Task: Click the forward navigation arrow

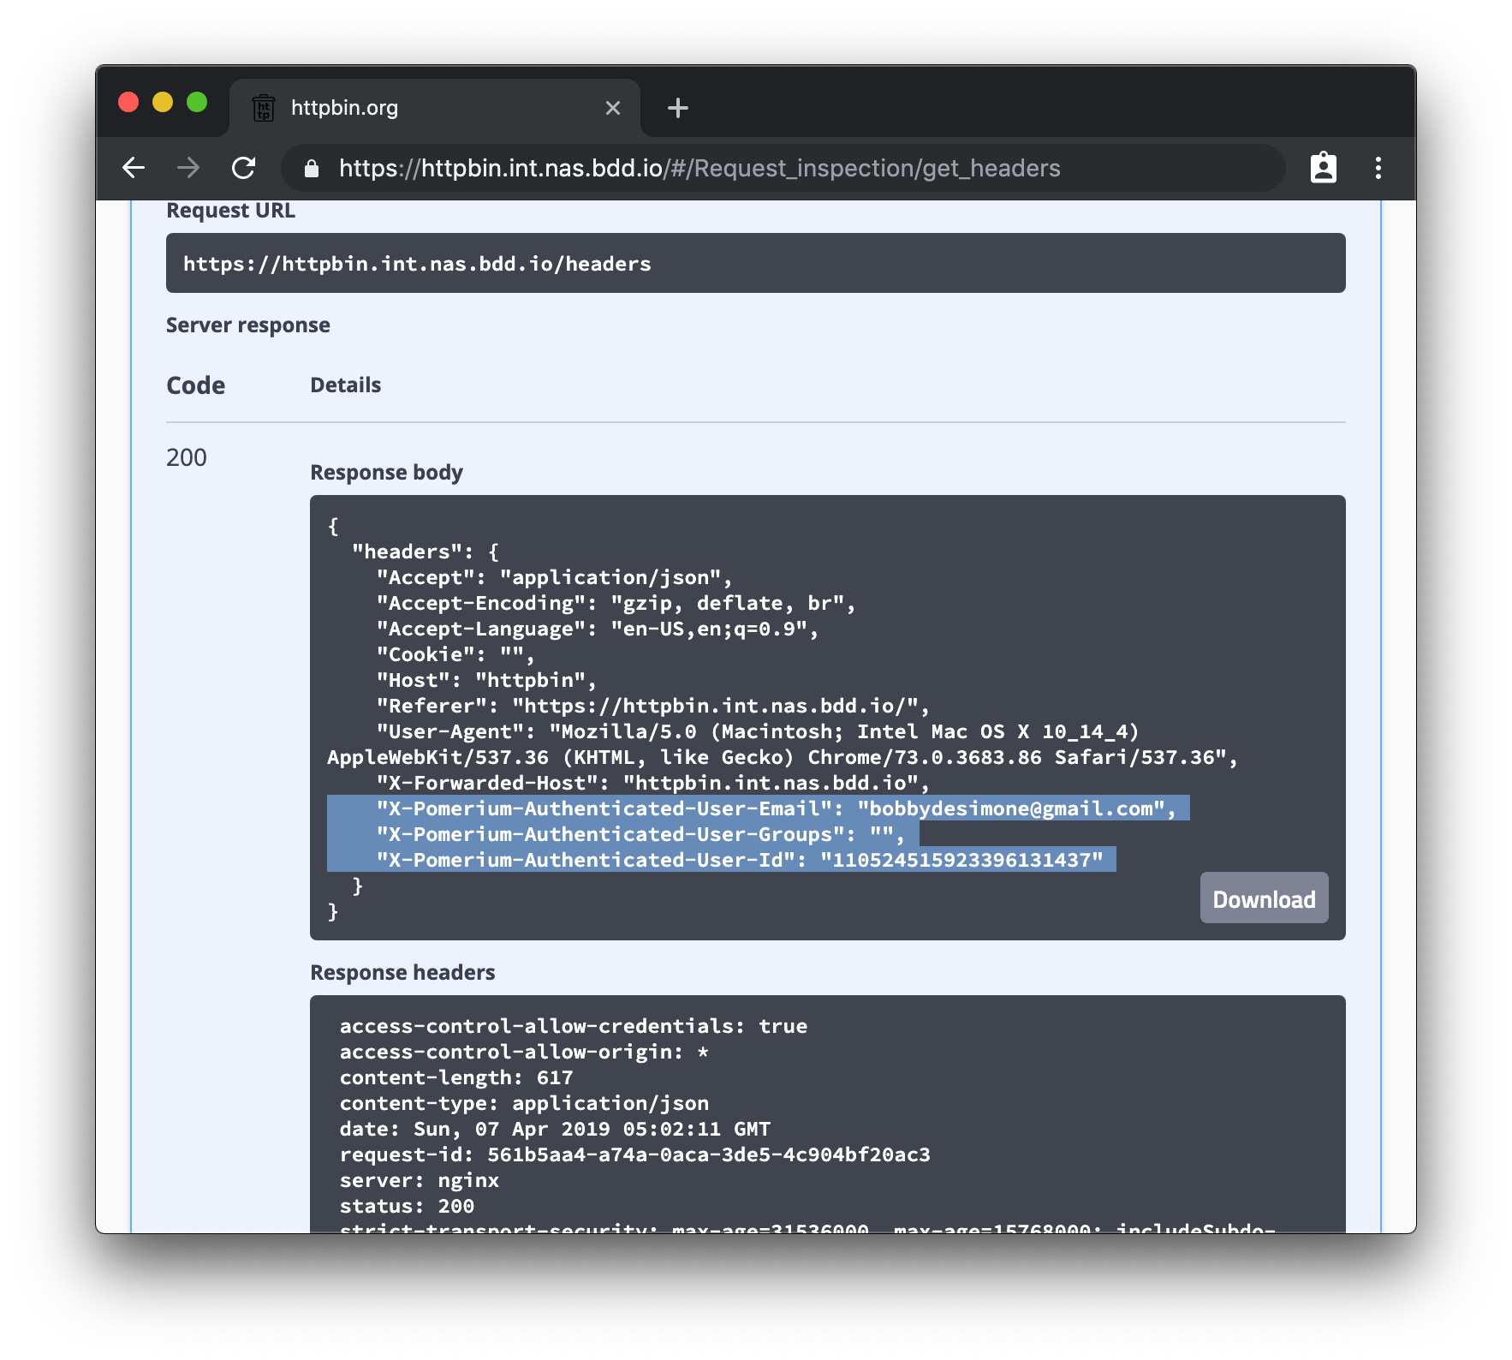Action: [188, 168]
